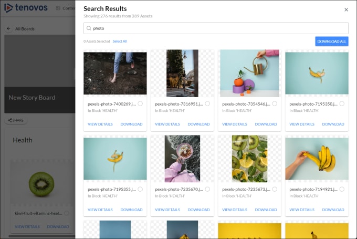Click the SHARE button on the board
357x239 pixels.
pos(16,120)
